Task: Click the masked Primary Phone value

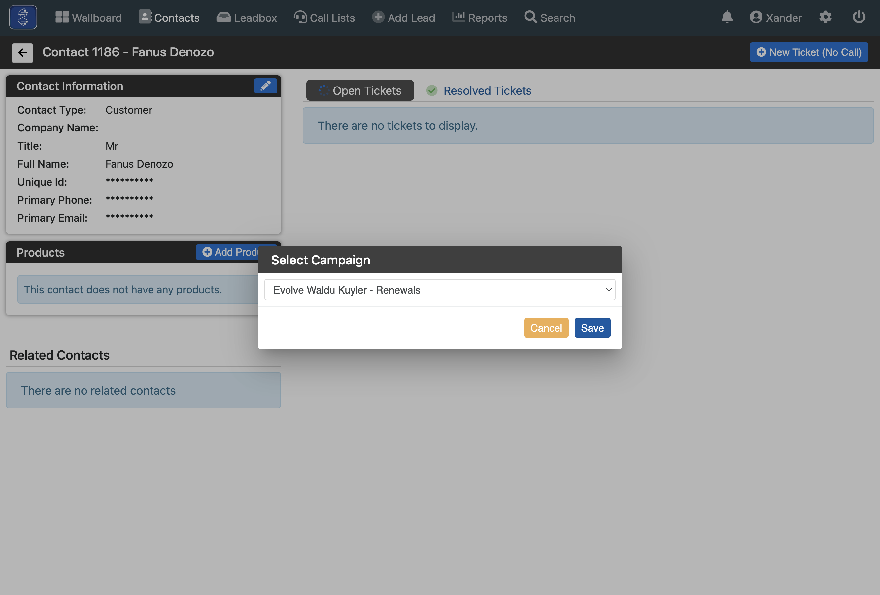Action: [129, 199]
